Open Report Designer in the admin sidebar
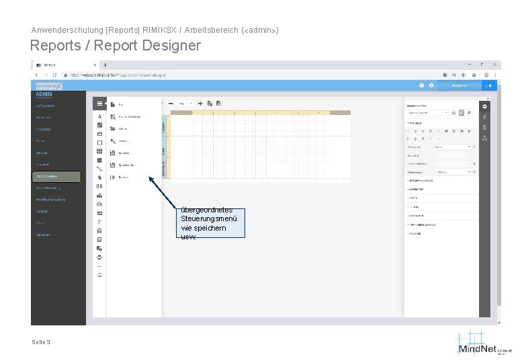Image resolution: width=524 pixels, height=363 pixels. click(x=56, y=177)
